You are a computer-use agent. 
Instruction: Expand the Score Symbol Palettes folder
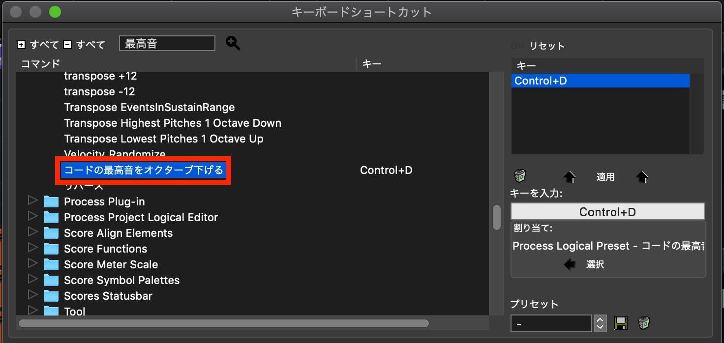[32, 279]
